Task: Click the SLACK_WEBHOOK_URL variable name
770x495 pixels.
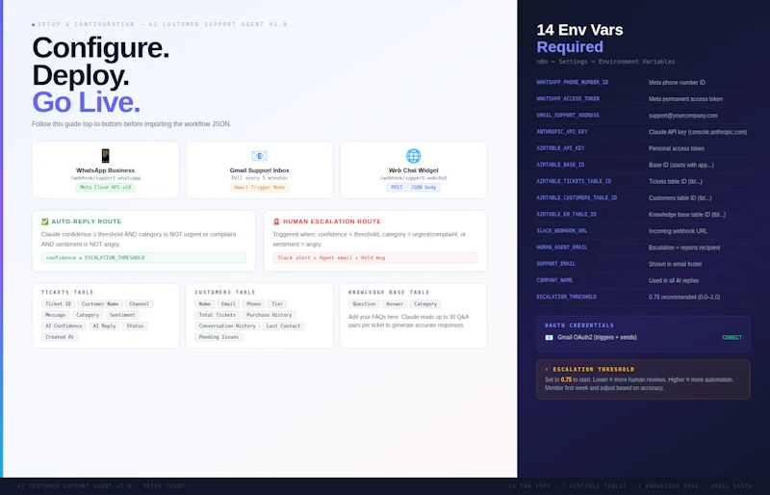Action: click(562, 231)
